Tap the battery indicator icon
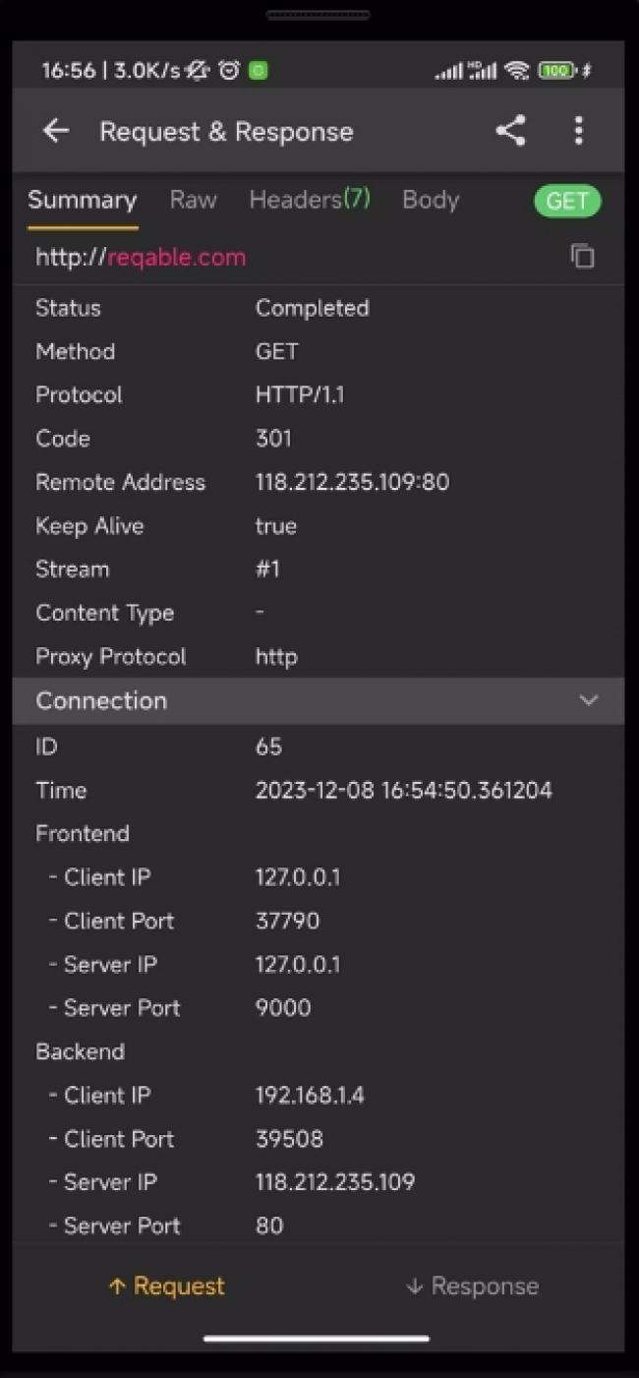639x1378 pixels. 556,71
